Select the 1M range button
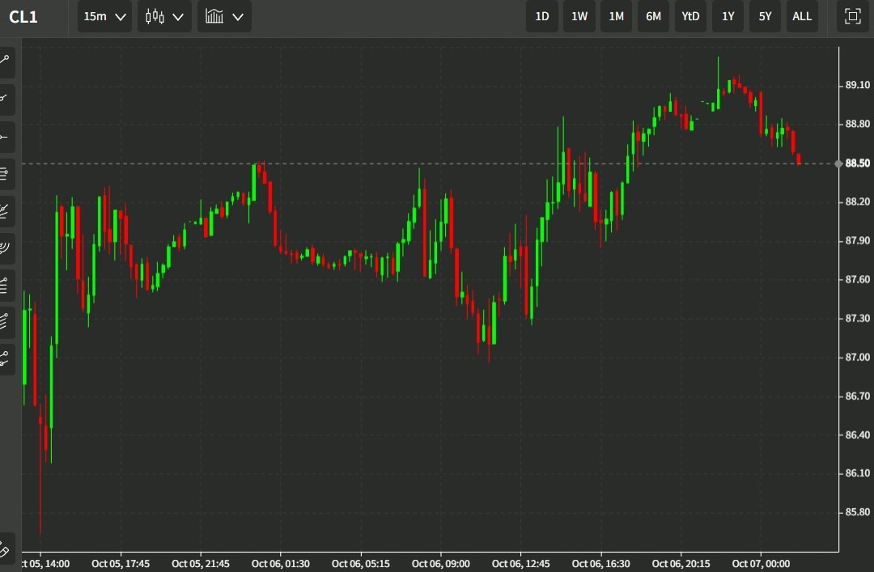 click(x=617, y=16)
